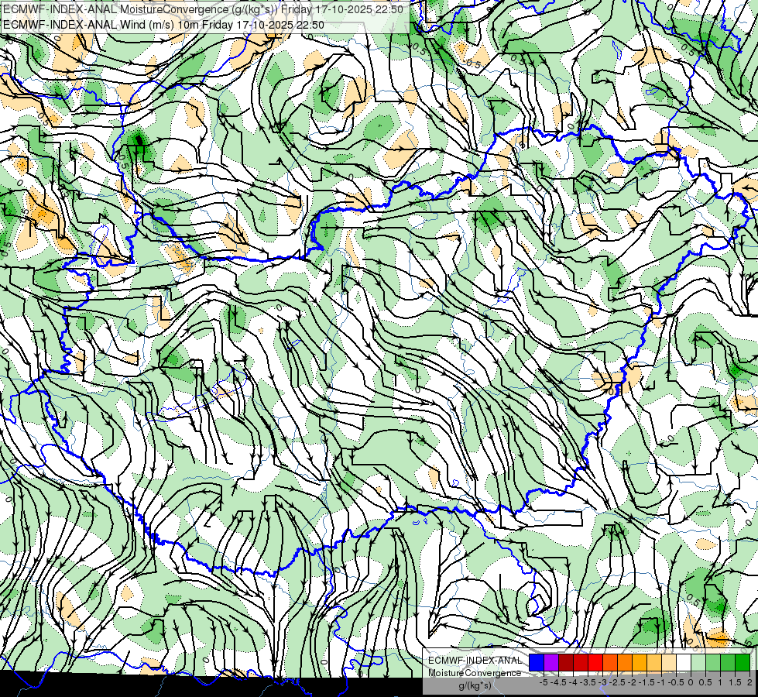Select the pale green swatch between 0 and 0.5
Viewport: 758px width, 697px height.
(698, 662)
